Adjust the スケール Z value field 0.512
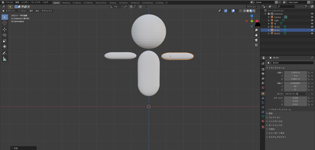Viewport: 315px width, 150px height. [x=295, y=104]
